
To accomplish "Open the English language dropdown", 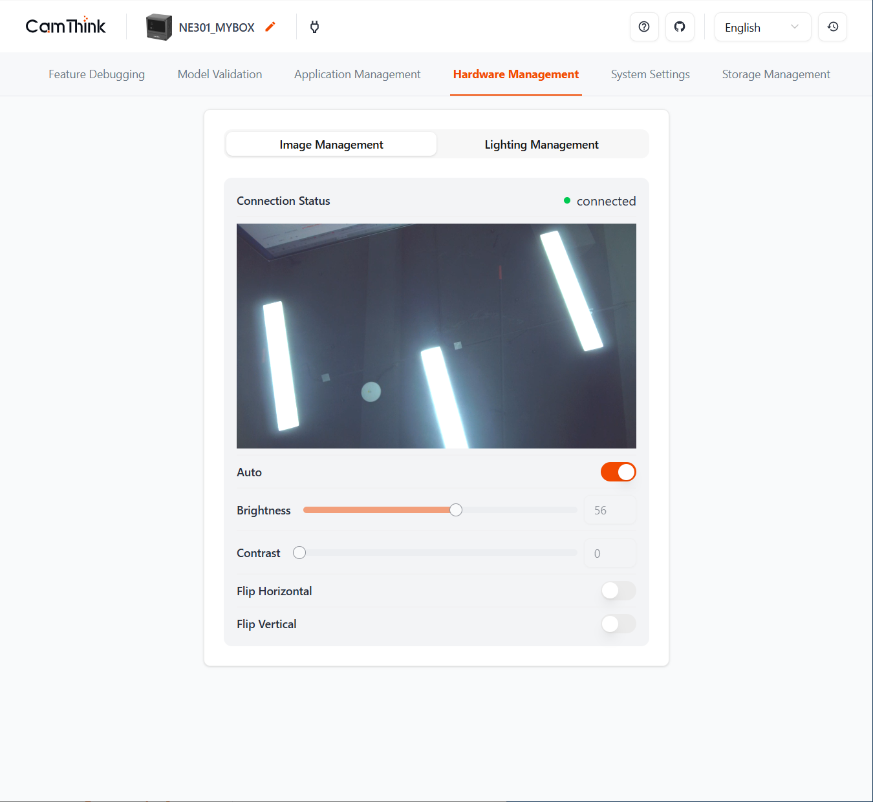I will tap(762, 27).
